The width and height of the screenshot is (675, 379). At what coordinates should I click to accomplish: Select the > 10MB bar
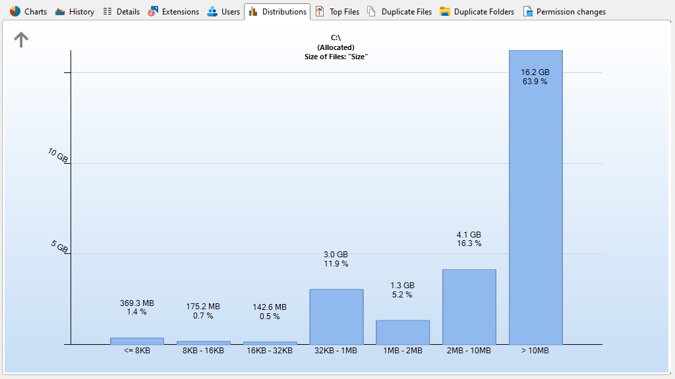click(x=535, y=197)
